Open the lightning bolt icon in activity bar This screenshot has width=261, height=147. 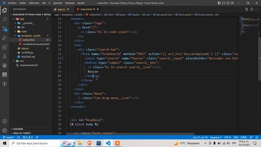[4, 84]
